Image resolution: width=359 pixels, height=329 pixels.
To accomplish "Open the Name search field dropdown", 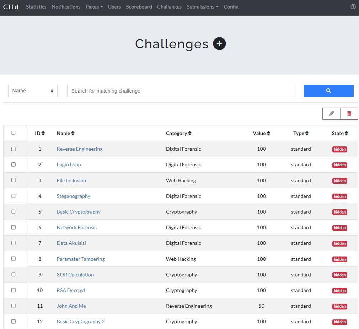I will [x=33, y=91].
